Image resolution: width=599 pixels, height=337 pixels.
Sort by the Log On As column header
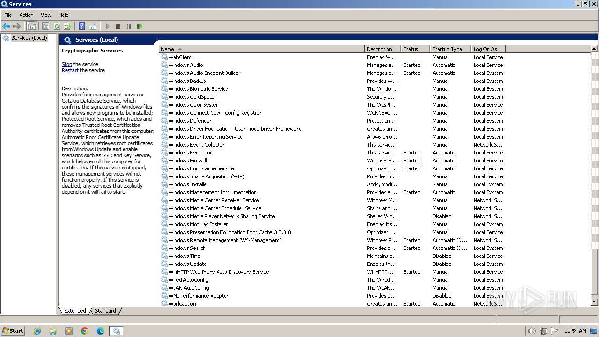tap(488, 49)
